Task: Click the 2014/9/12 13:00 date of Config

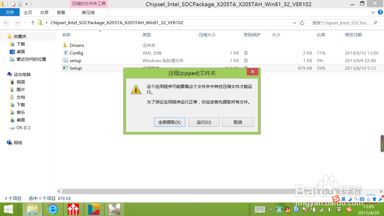Action: tap(361, 53)
